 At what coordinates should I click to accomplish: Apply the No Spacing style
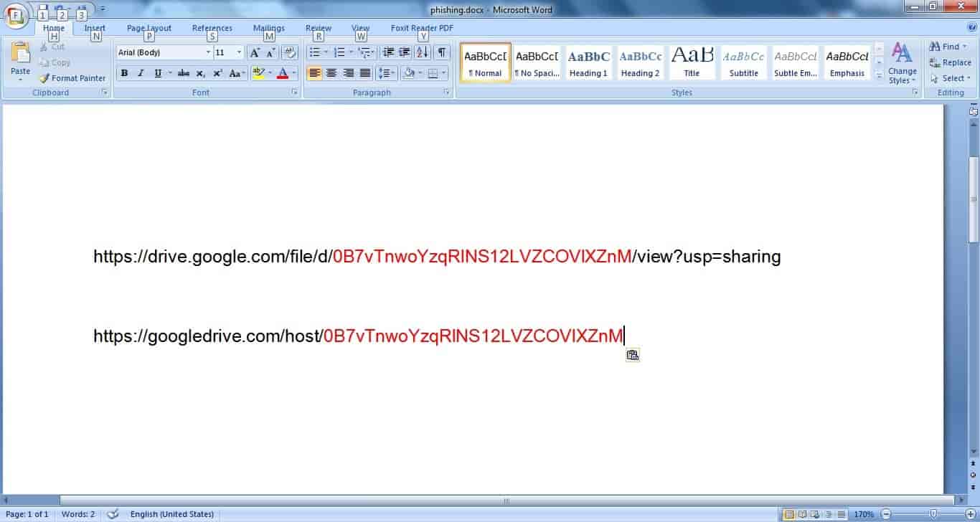tap(537, 63)
